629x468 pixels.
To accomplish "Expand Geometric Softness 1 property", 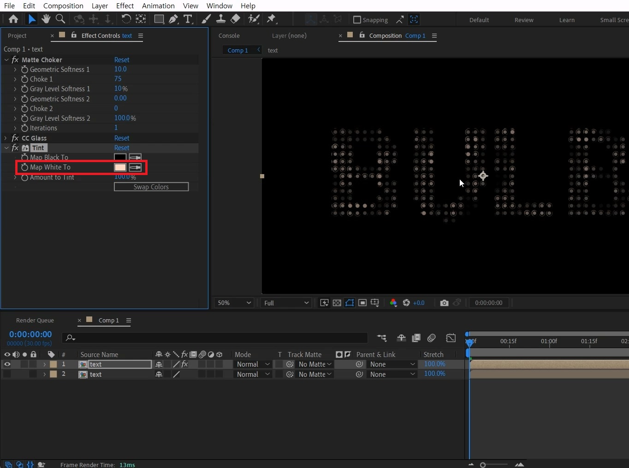I will [x=15, y=70].
